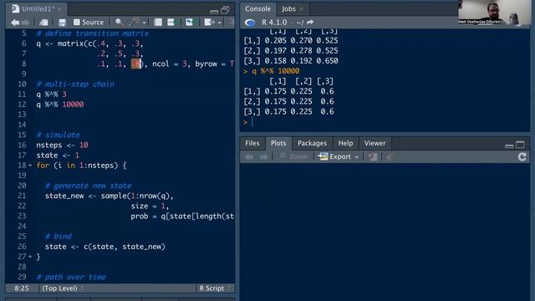Click the 'state <- 1' line
Screen dimensions: 535x301
(58, 156)
